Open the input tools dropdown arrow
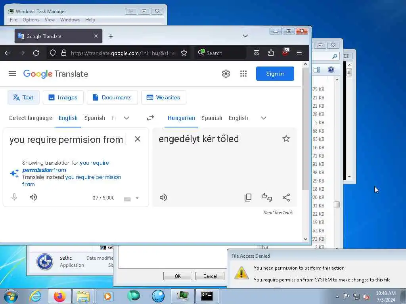This screenshot has width=406, height=304. pyautogui.click(x=137, y=198)
